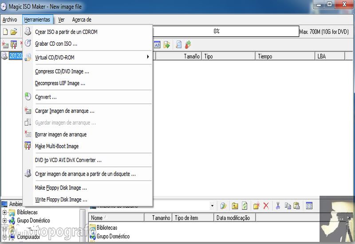Screen dimensions: 355x244
Task: Click the scissors cut icon
Action: click(x=278, y=206)
